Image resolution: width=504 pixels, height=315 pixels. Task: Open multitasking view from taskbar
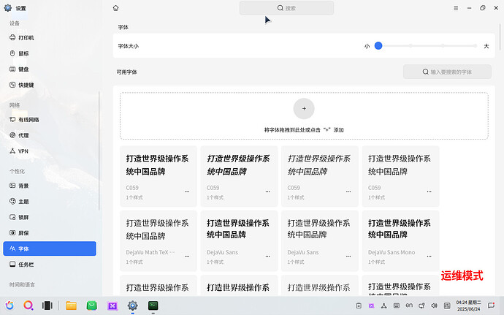pyautogui.click(x=47, y=305)
